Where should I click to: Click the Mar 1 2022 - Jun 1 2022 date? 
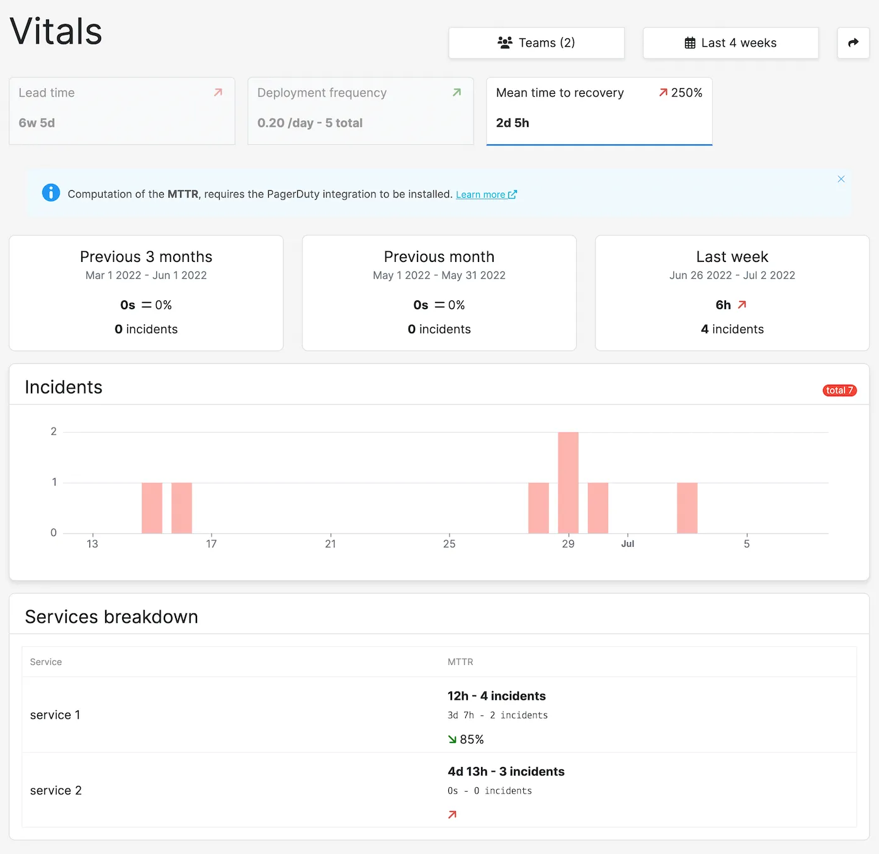coord(146,275)
